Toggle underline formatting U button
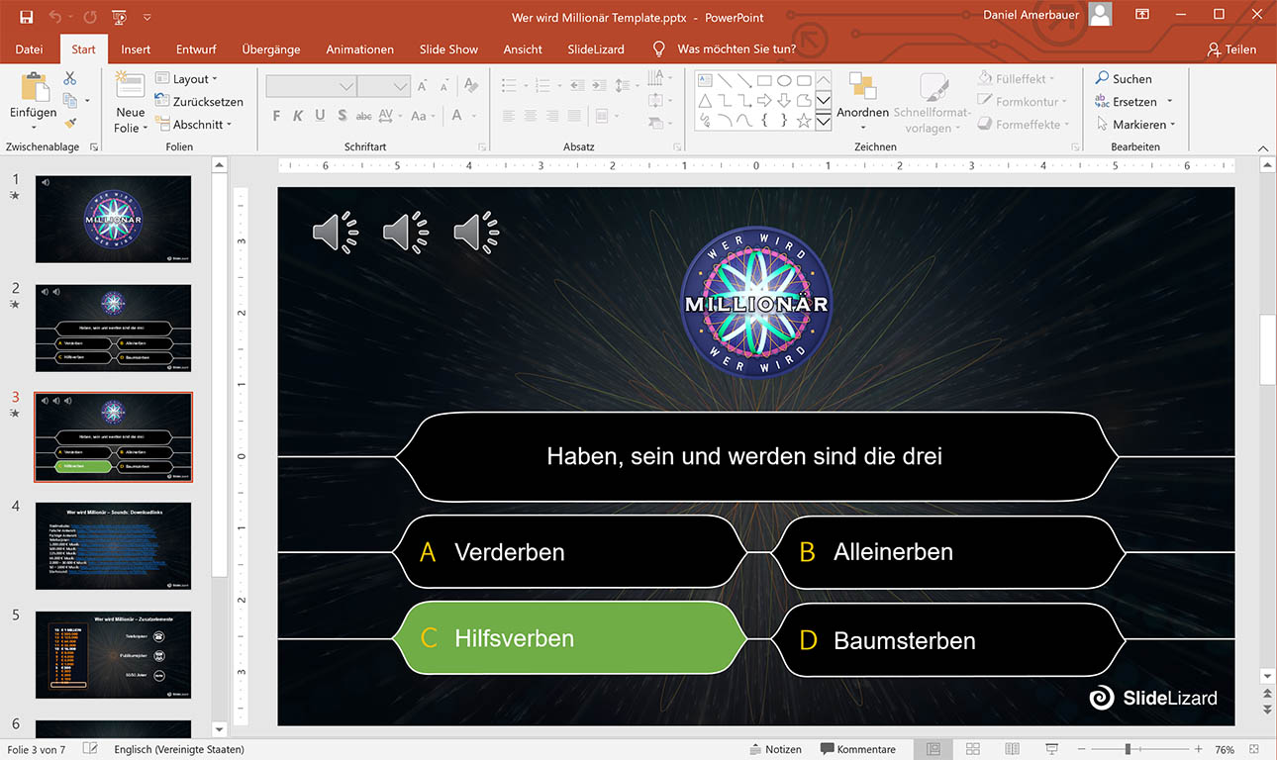The image size is (1277, 760). pos(320,116)
